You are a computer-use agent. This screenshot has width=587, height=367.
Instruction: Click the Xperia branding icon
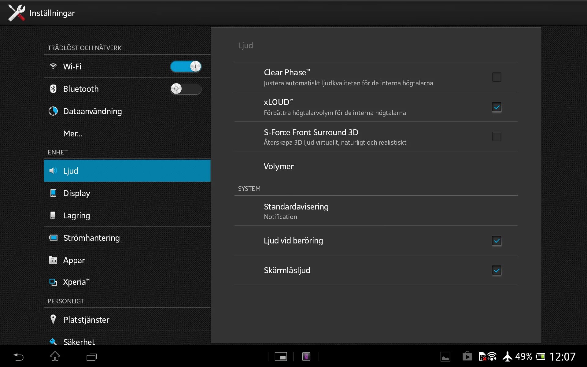[54, 282]
